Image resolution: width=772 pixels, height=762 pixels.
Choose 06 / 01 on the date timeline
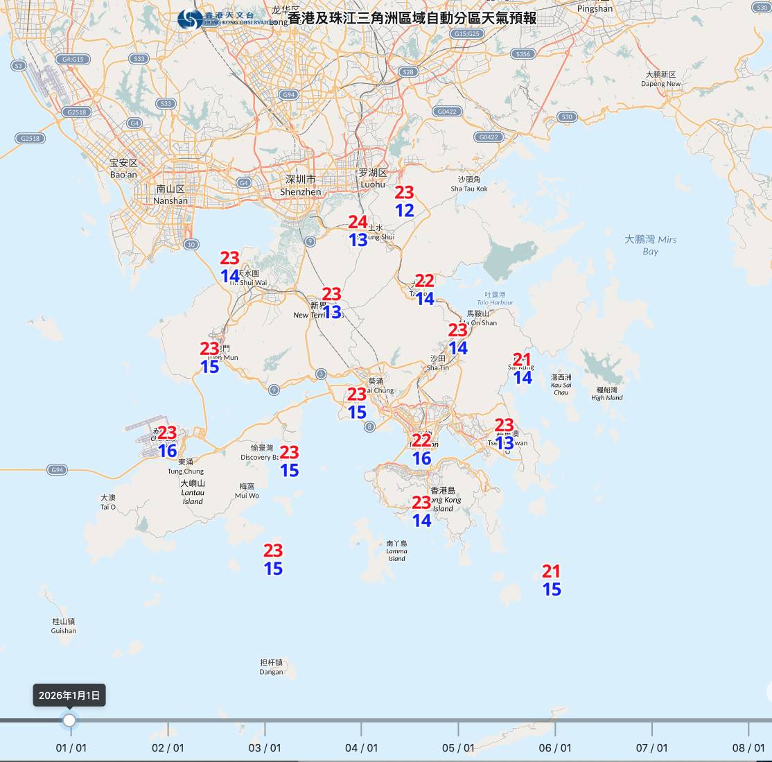554,747
